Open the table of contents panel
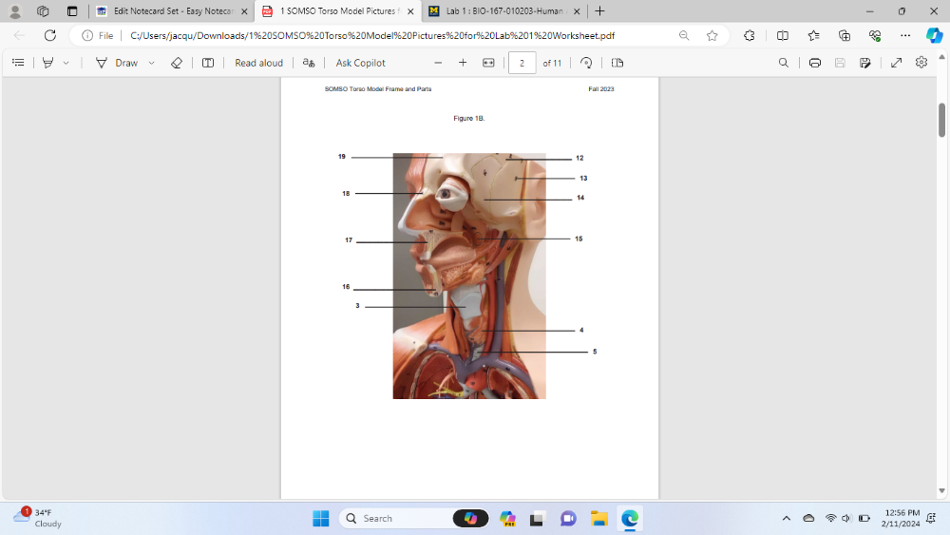Viewport: 950px width, 535px height. click(x=18, y=63)
